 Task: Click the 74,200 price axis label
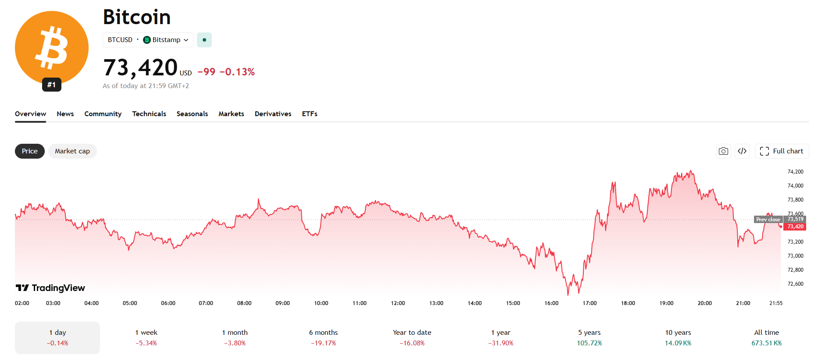pos(796,172)
